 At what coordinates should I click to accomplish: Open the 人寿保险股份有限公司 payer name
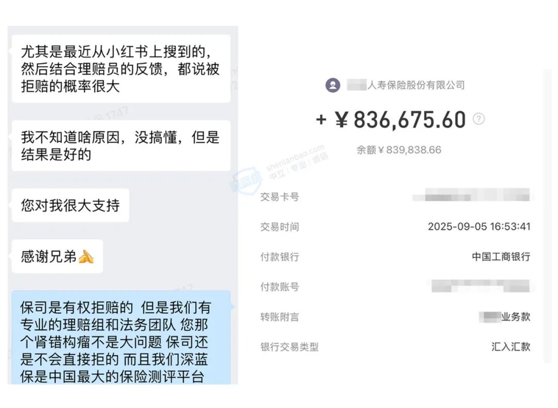point(415,85)
